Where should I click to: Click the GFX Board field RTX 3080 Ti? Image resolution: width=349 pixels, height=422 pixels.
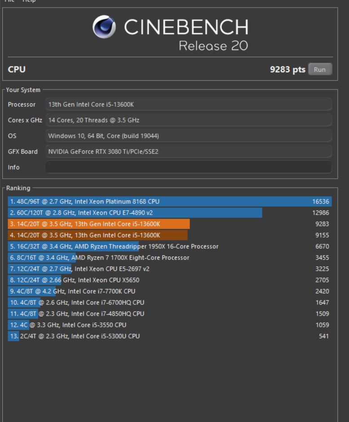189,152
